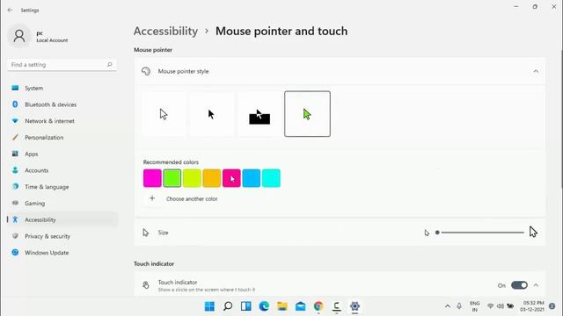Open the notification count badge
This screenshot has height=316, width=563.
[x=552, y=306]
